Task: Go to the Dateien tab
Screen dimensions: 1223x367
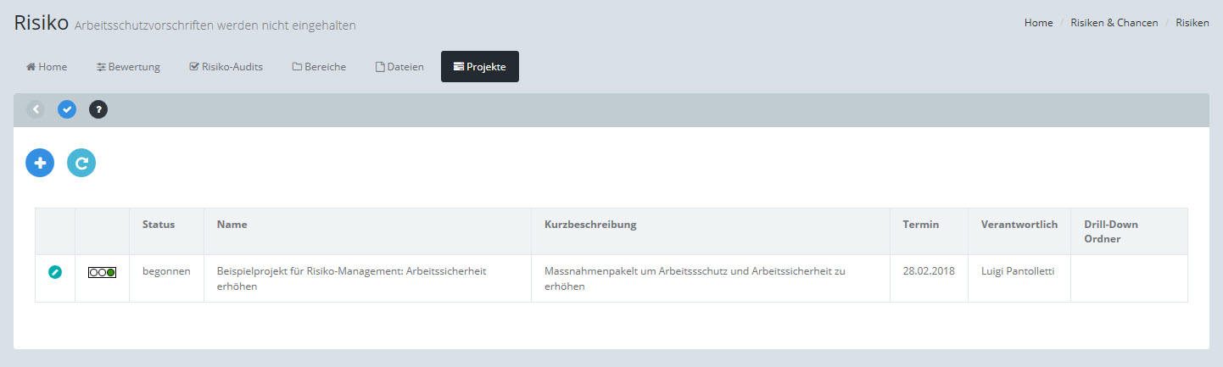Action: click(x=399, y=67)
